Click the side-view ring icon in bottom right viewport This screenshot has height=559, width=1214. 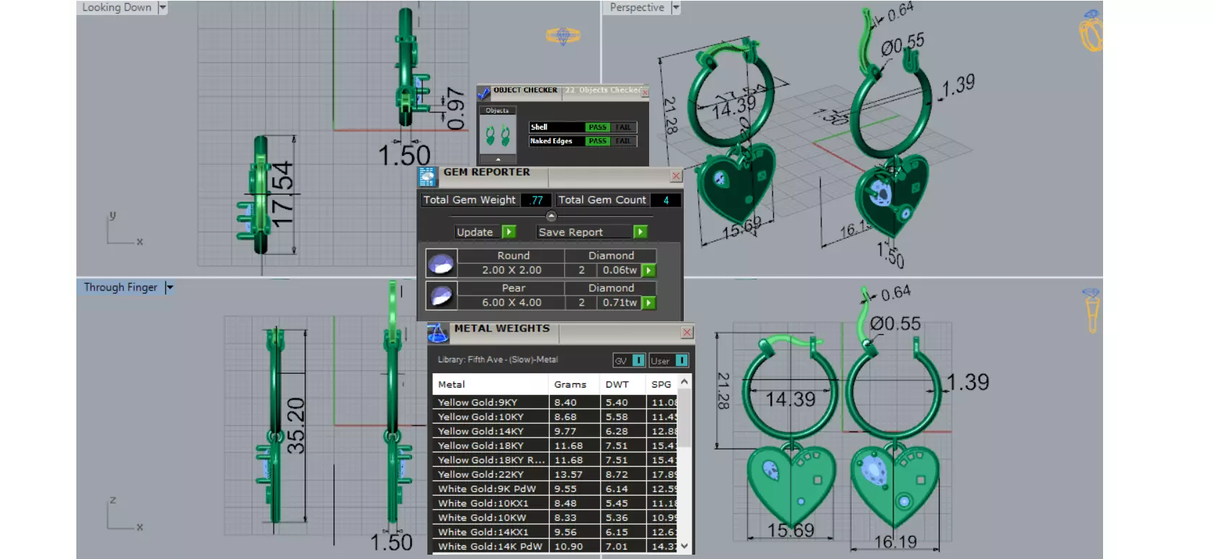click(x=1092, y=310)
